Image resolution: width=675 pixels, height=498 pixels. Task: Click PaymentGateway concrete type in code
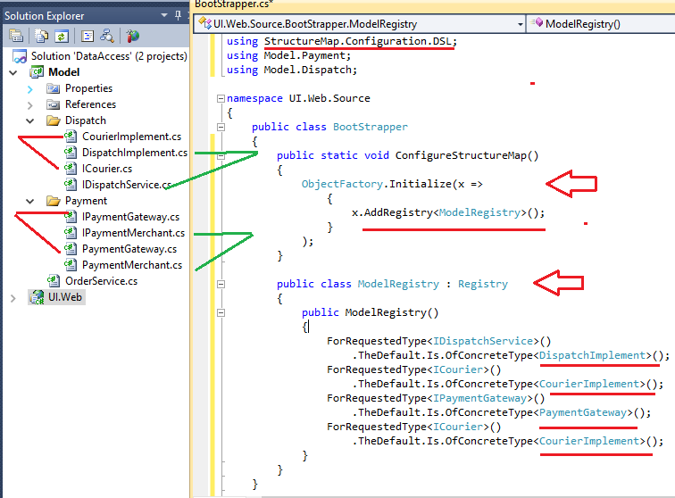(x=583, y=412)
